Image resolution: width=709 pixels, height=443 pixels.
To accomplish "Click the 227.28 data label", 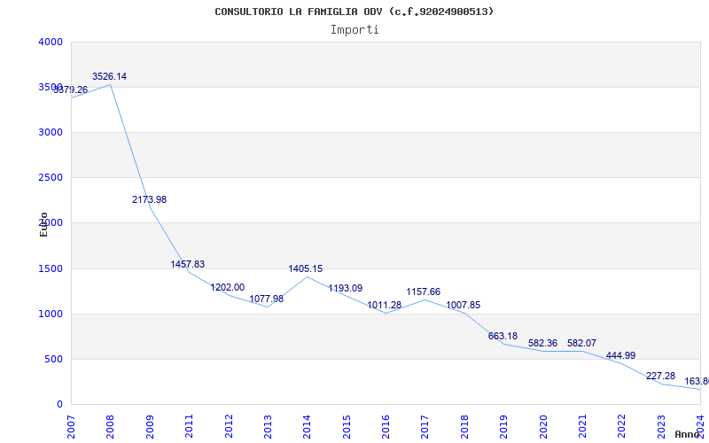I will pyautogui.click(x=660, y=377).
